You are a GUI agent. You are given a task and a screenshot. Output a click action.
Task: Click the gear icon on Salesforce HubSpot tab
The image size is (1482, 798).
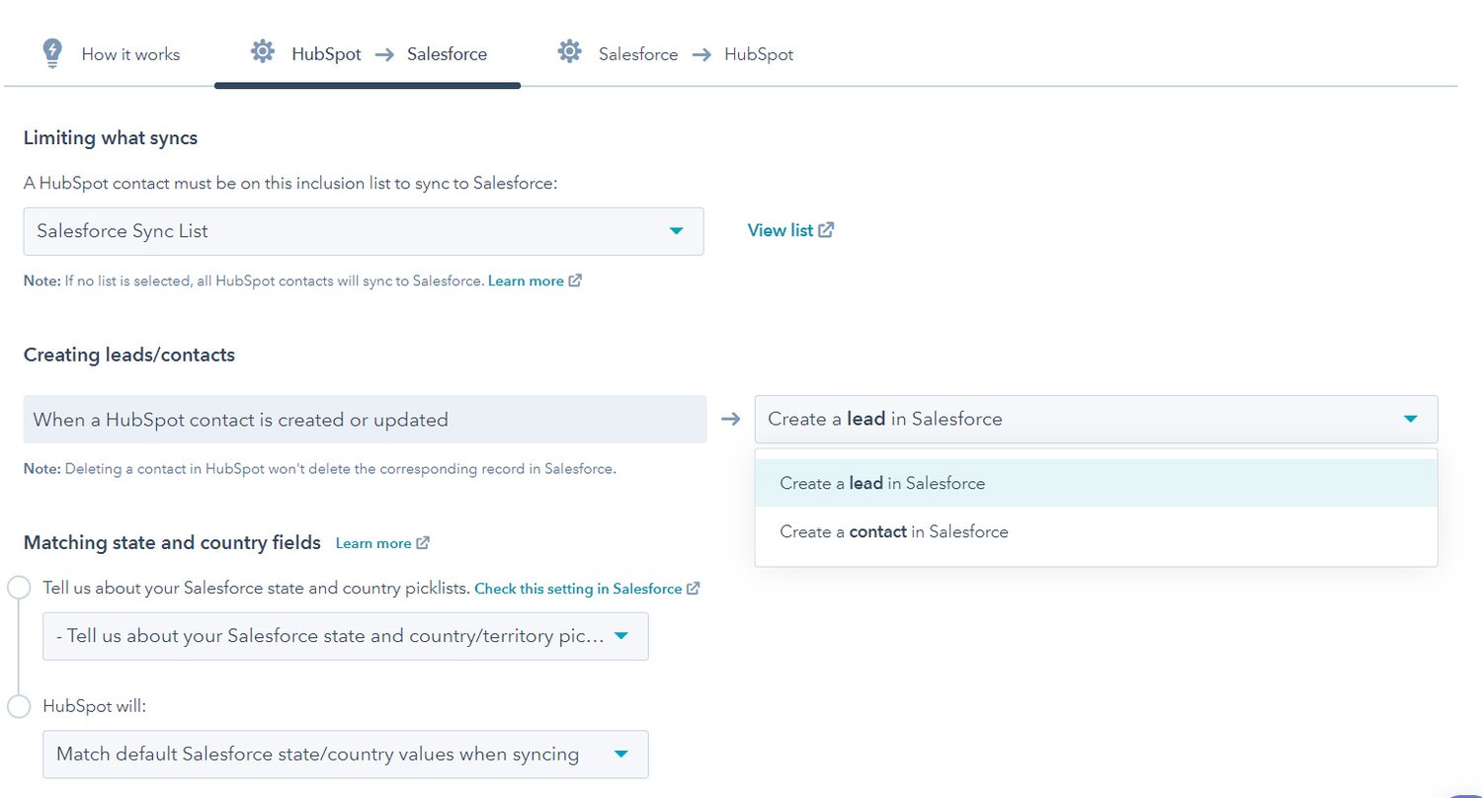(569, 52)
